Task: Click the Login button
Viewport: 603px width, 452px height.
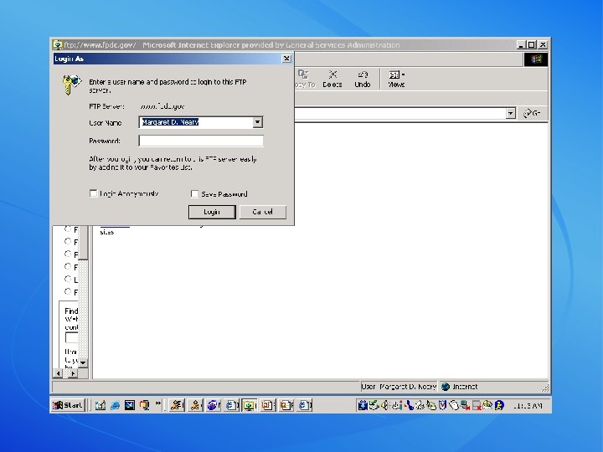Action: pyautogui.click(x=212, y=212)
